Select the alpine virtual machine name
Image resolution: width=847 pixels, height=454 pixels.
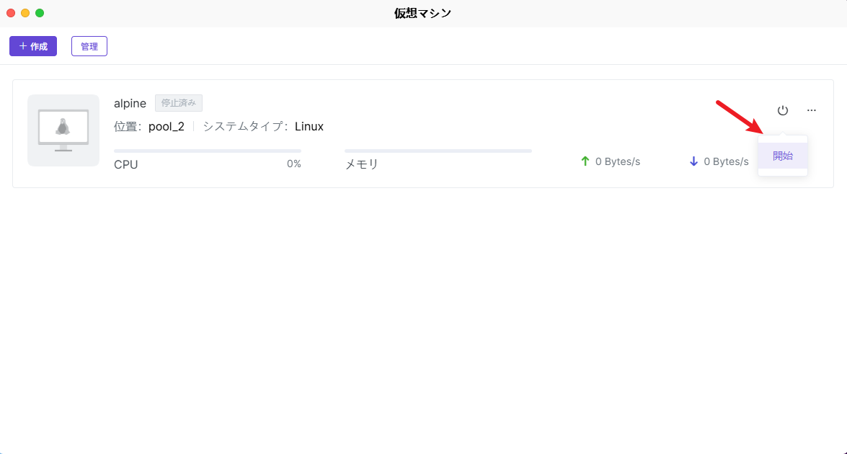[130, 103]
